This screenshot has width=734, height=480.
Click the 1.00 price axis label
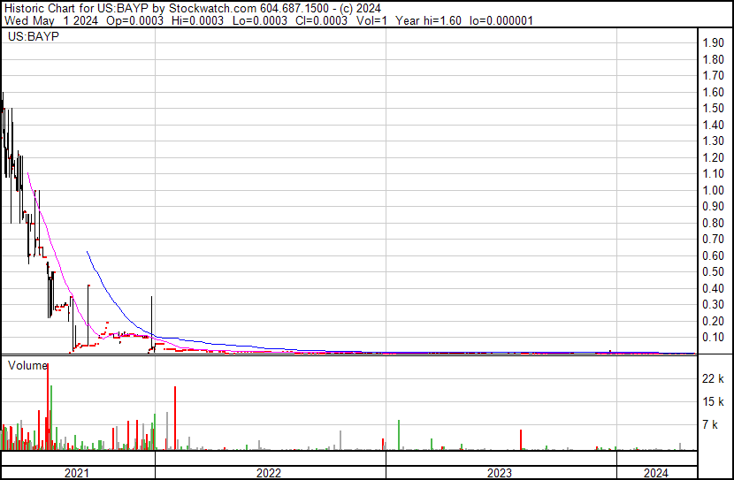click(x=713, y=190)
